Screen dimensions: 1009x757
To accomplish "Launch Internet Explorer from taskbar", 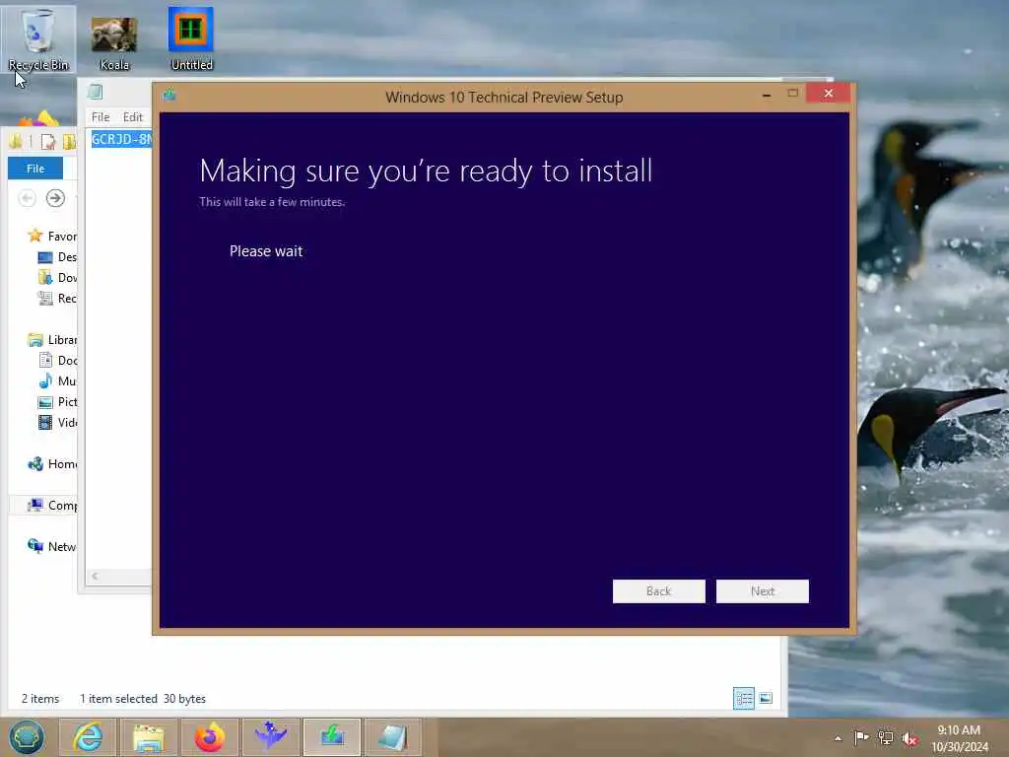I will point(87,737).
